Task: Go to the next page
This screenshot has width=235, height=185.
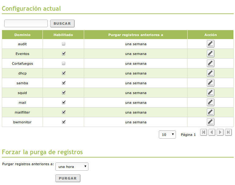Action: tap(220, 132)
